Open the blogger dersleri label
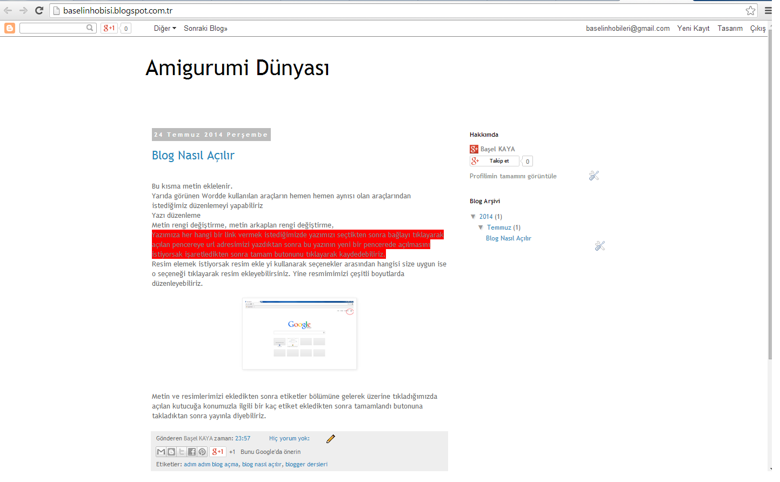 306,465
